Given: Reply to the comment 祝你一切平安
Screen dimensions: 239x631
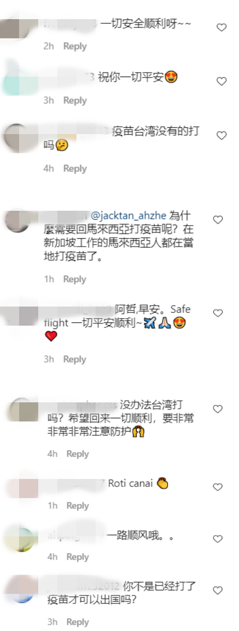Looking at the screenshot, I should pos(75,101).
